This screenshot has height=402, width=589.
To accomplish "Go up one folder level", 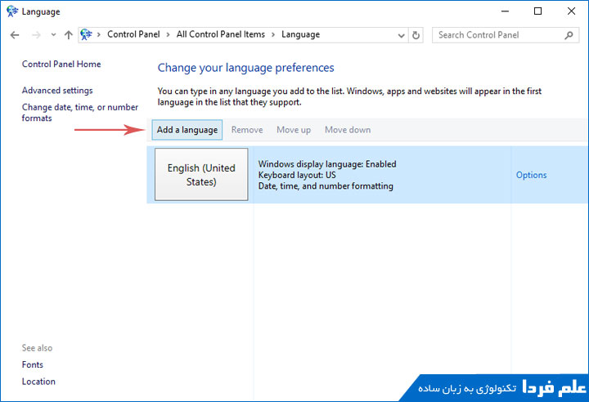I will [x=68, y=35].
